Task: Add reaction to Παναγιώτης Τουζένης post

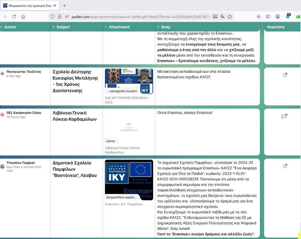Action: click(x=285, y=75)
